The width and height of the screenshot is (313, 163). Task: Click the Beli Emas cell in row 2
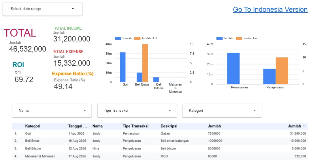pos(32,141)
